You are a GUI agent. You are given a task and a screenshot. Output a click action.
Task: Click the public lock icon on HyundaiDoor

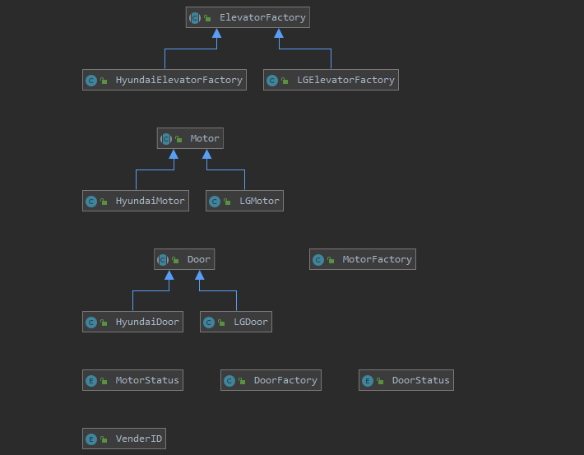coord(104,323)
